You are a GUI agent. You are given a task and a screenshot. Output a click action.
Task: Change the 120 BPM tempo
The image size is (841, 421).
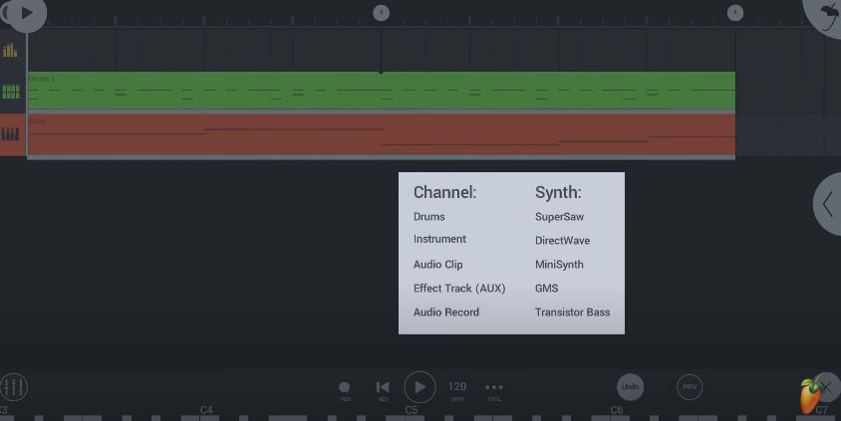click(x=457, y=390)
